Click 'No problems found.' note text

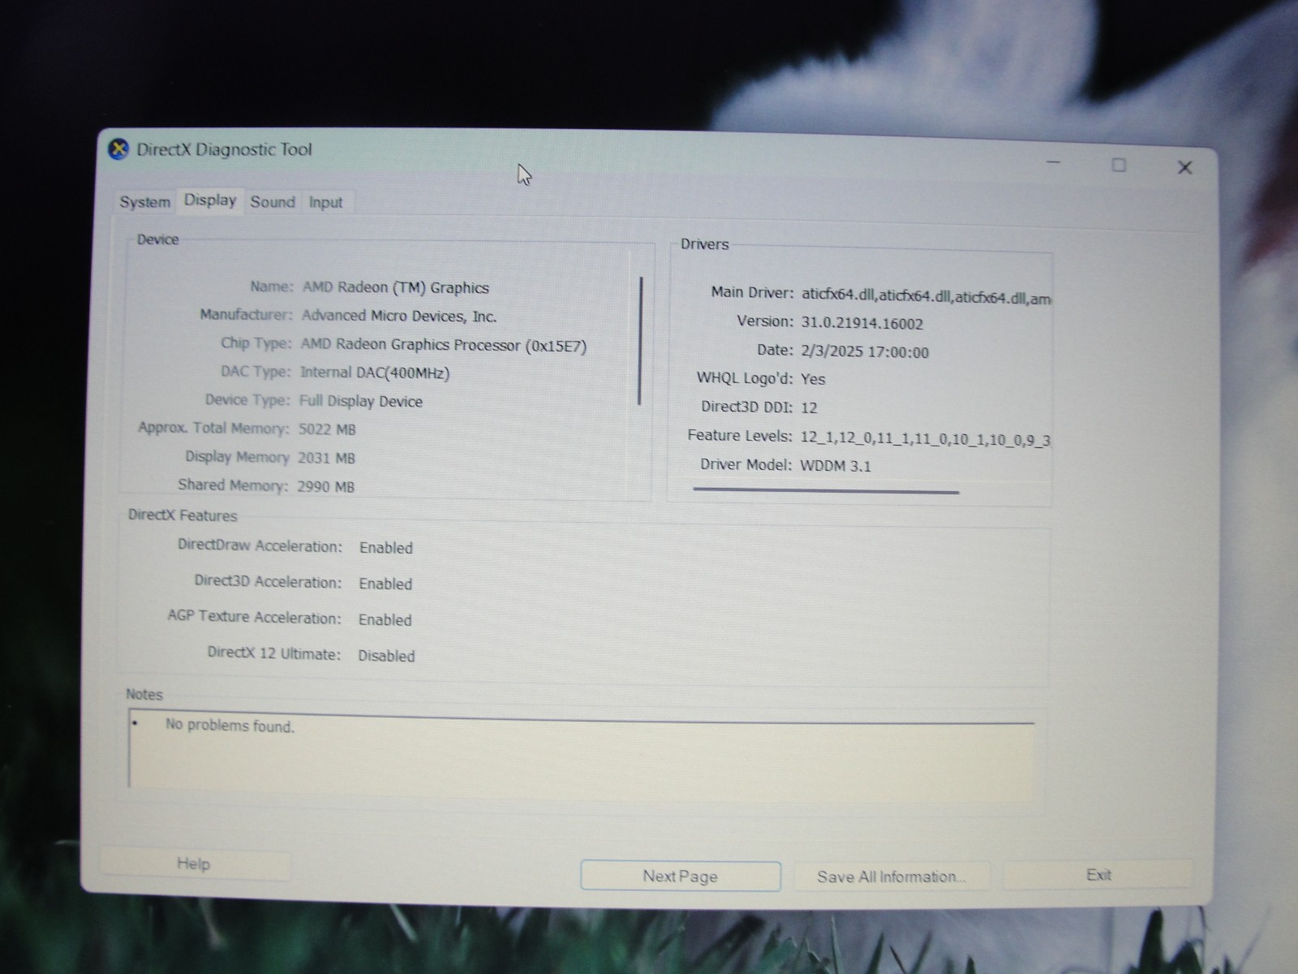point(230,726)
